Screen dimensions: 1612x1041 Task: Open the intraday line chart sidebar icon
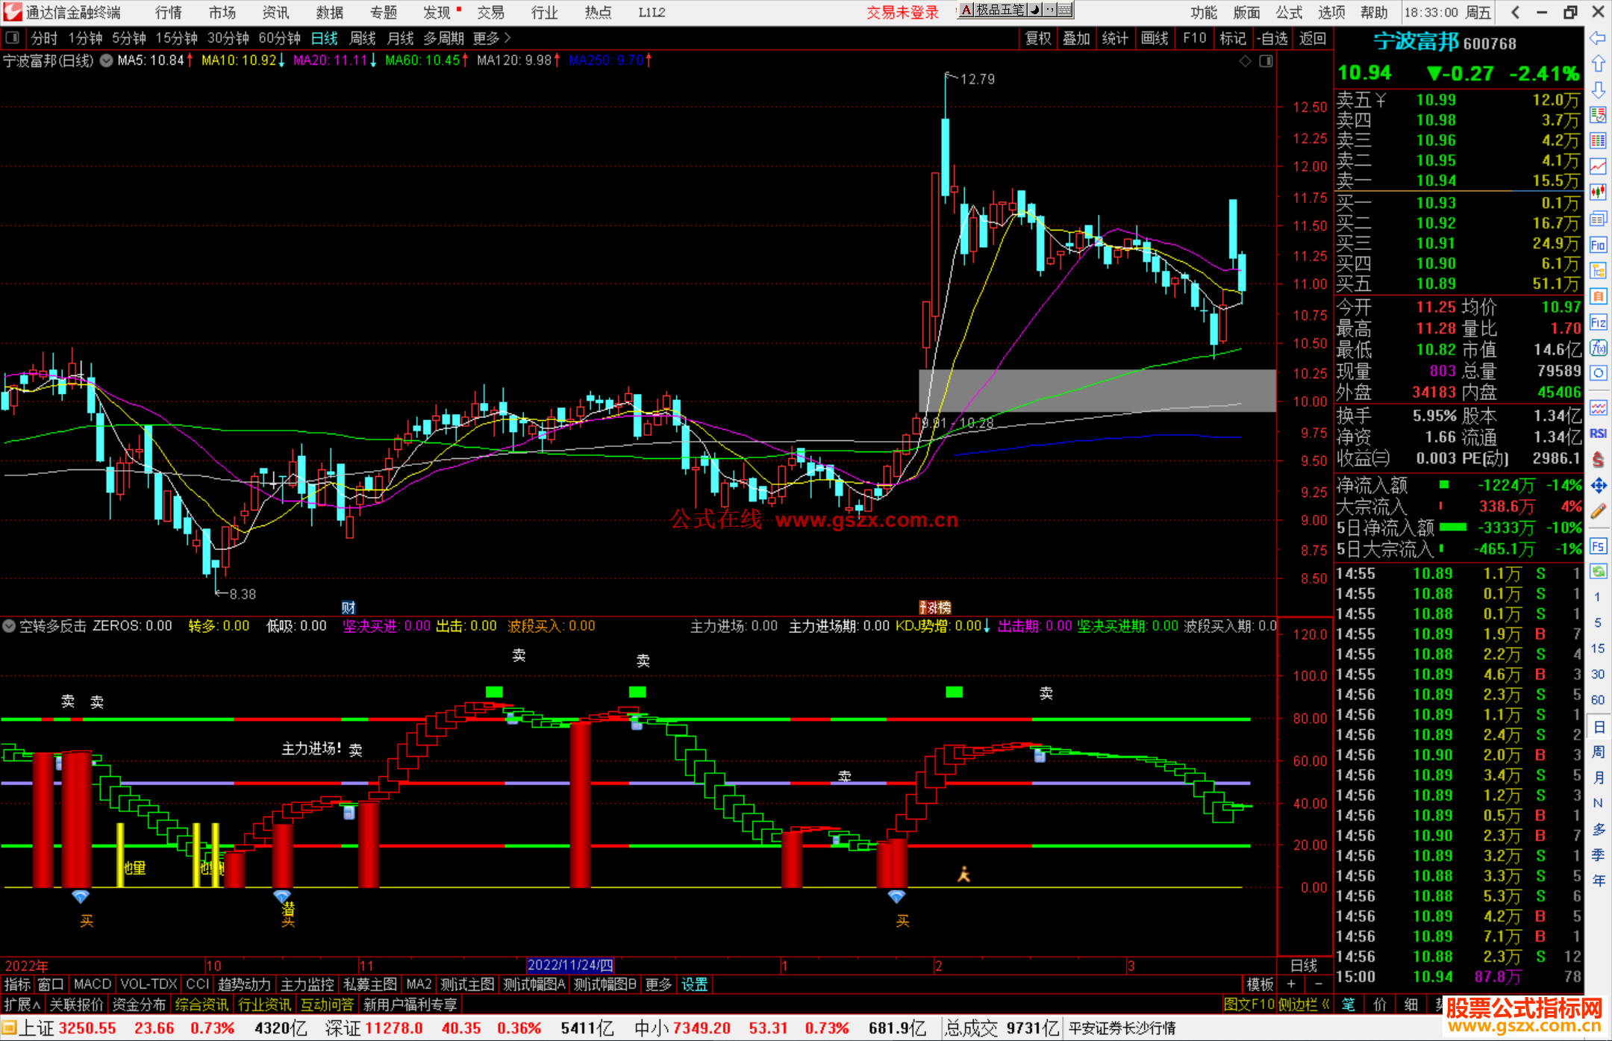tap(1598, 167)
